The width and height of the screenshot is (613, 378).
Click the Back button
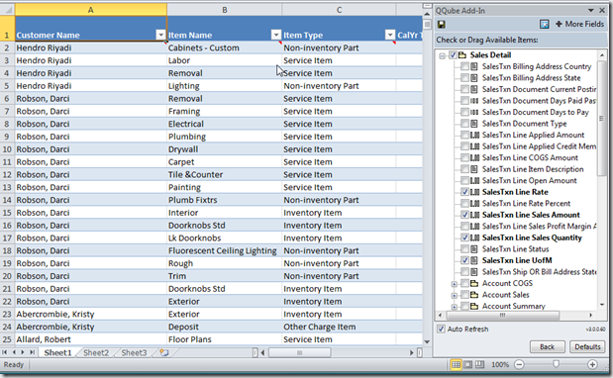pyautogui.click(x=548, y=346)
